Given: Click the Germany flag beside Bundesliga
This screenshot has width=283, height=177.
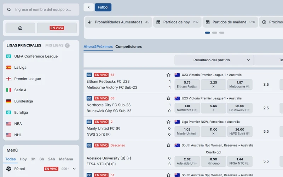Looking at the screenshot, I should pos(8,101).
